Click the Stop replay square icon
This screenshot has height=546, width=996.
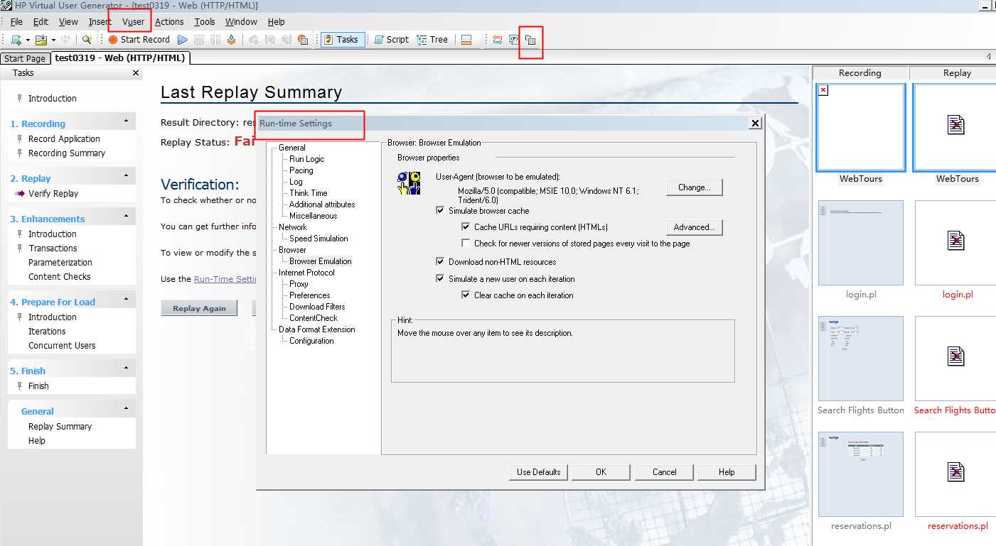point(199,40)
